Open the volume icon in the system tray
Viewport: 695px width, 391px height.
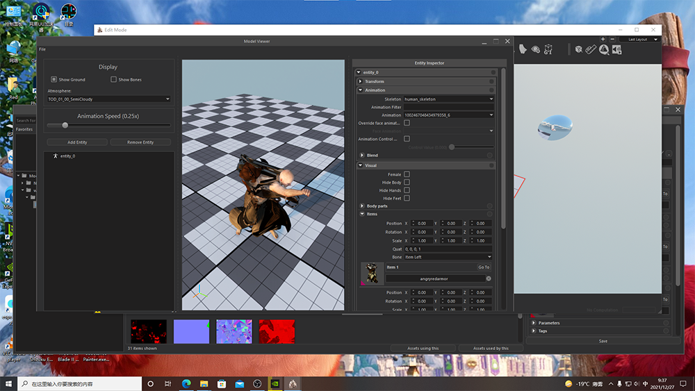(637, 383)
